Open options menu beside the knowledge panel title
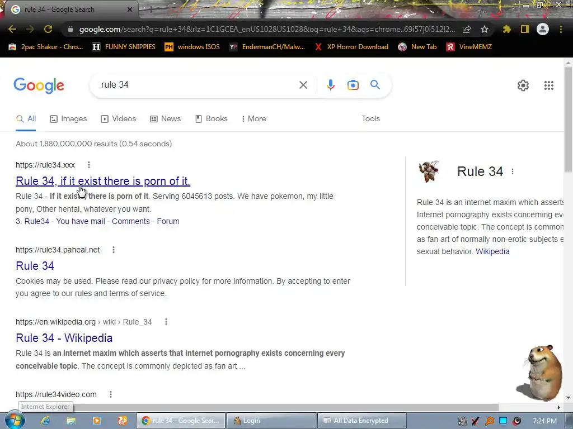 [513, 171]
